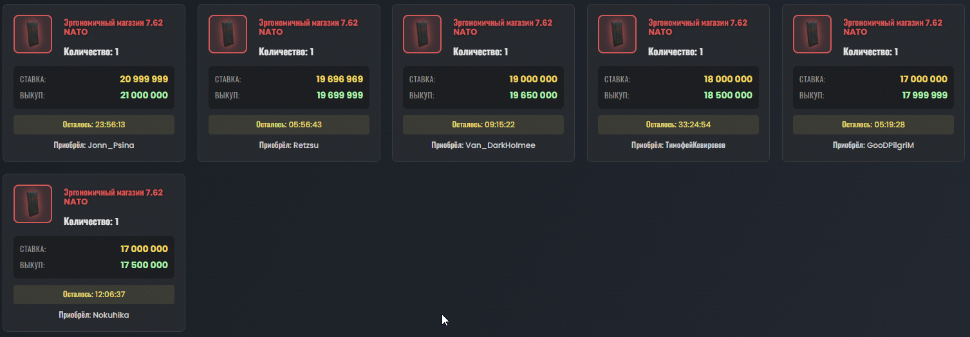
Task: Select the item icon in Van_DarkHolmee's lot
Action: coord(422,34)
